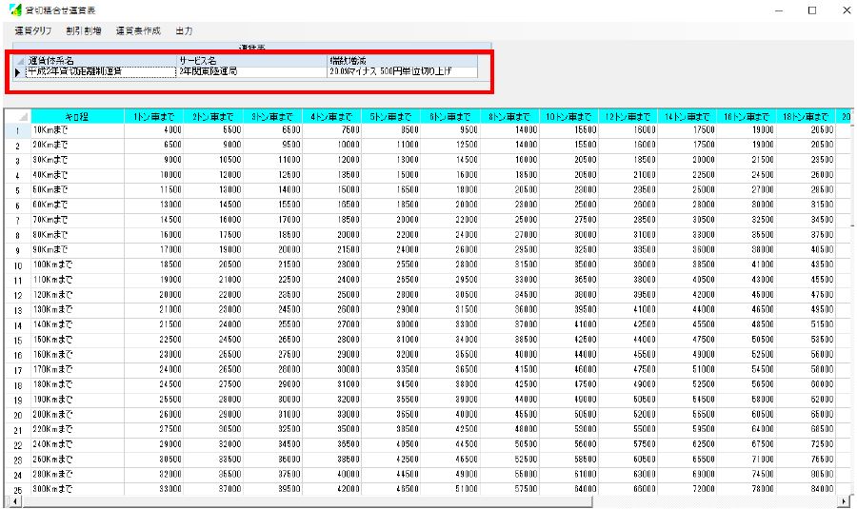This screenshot has width=857, height=509.
Task: Sort by the 端数増減 column header
Action: click(402, 61)
